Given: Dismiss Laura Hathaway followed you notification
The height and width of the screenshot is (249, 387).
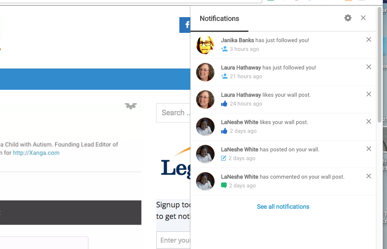Looking at the screenshot, I should coord(369,67).
